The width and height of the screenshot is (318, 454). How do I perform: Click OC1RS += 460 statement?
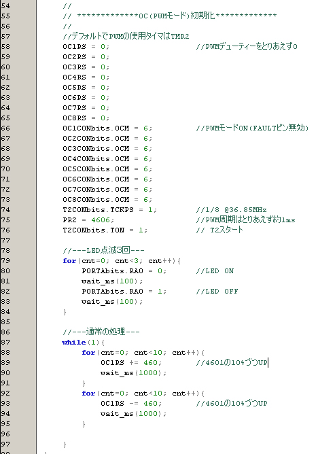click(131, 362)
